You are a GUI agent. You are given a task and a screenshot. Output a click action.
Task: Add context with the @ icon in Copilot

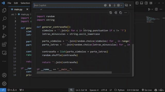[105, 5]
